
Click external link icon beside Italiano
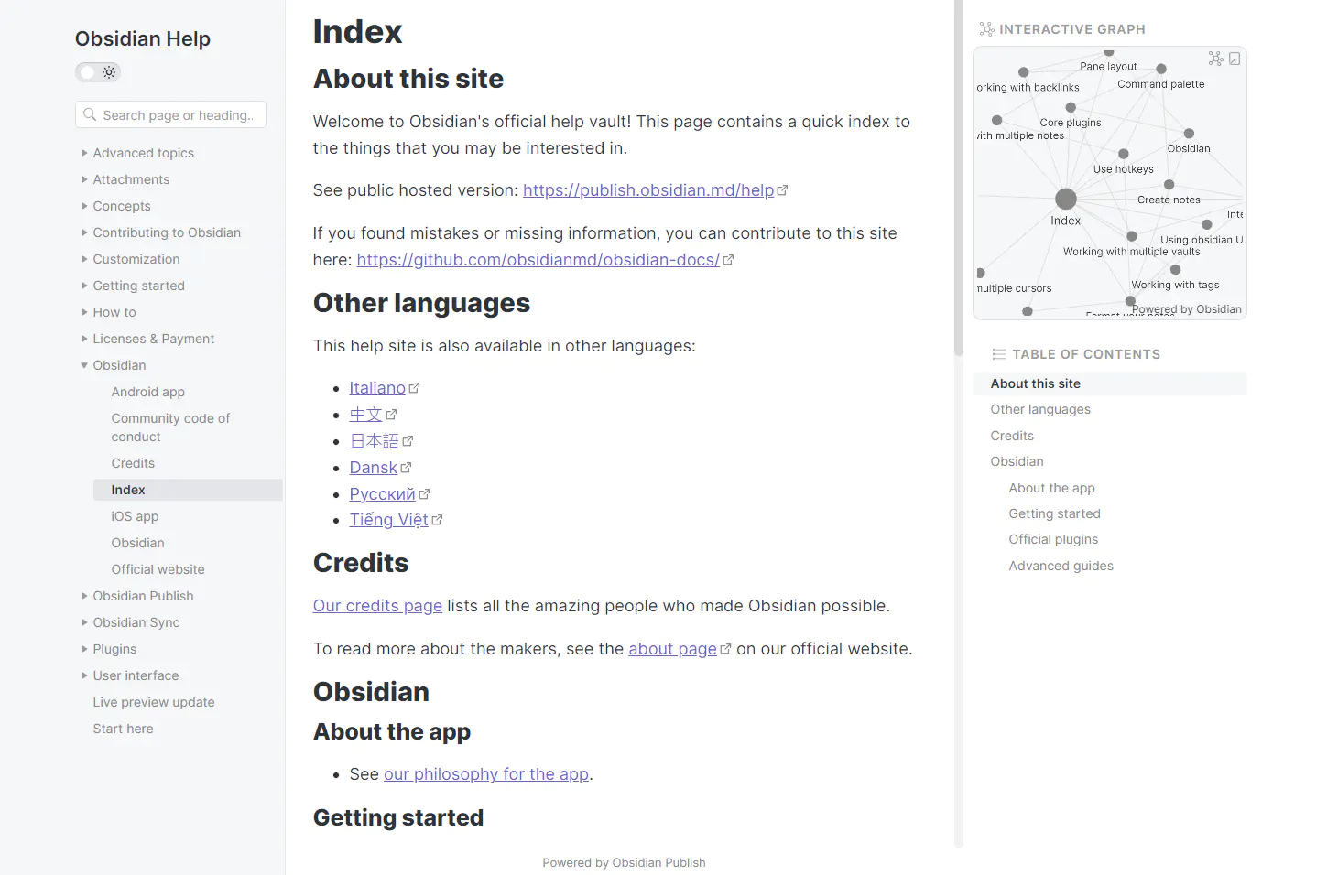414,388
